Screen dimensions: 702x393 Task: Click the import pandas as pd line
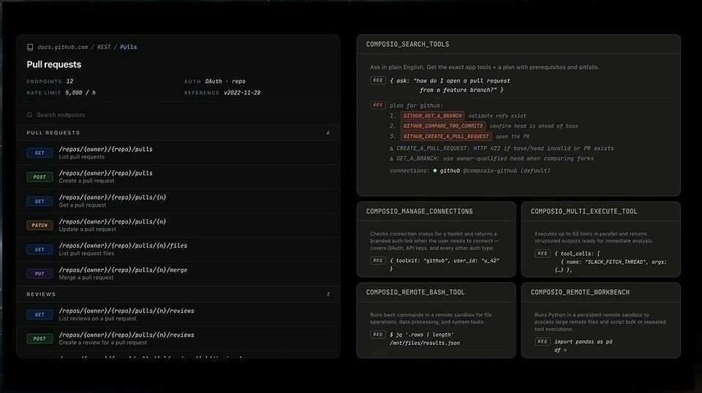click(584, 342)
